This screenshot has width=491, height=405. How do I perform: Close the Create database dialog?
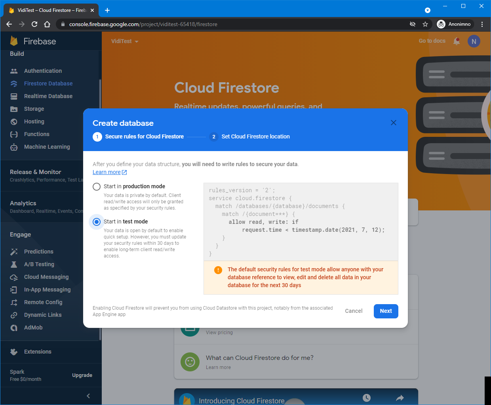click(394, 123)
